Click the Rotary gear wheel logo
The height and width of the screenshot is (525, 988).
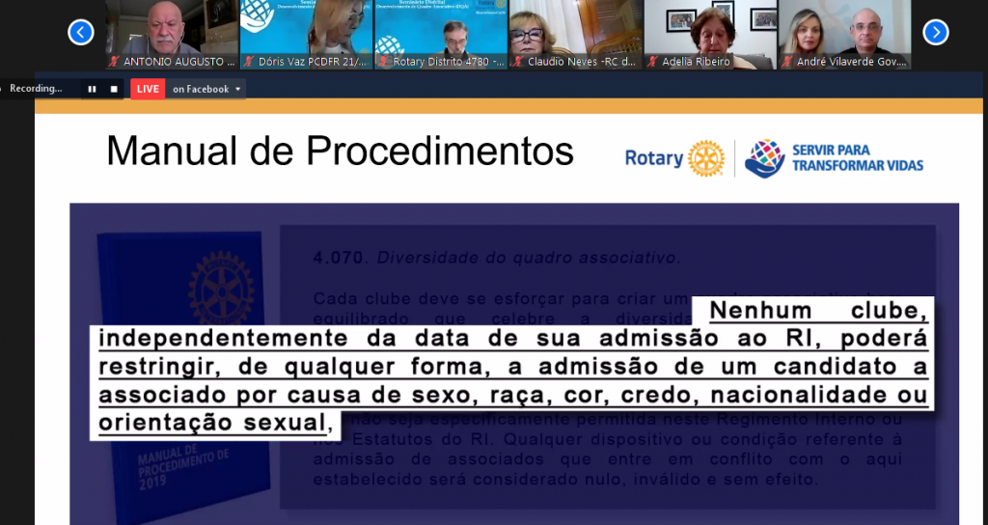point(706,158)
